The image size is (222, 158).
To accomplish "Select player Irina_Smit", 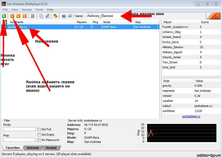I will (x=191, y=67).
